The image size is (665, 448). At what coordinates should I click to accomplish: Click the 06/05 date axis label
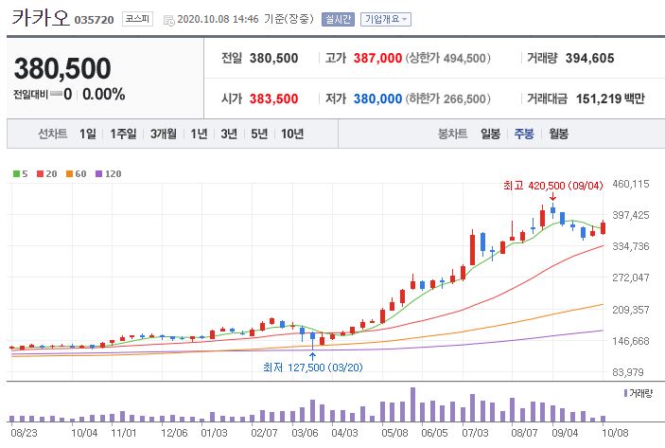pos(435,433)
